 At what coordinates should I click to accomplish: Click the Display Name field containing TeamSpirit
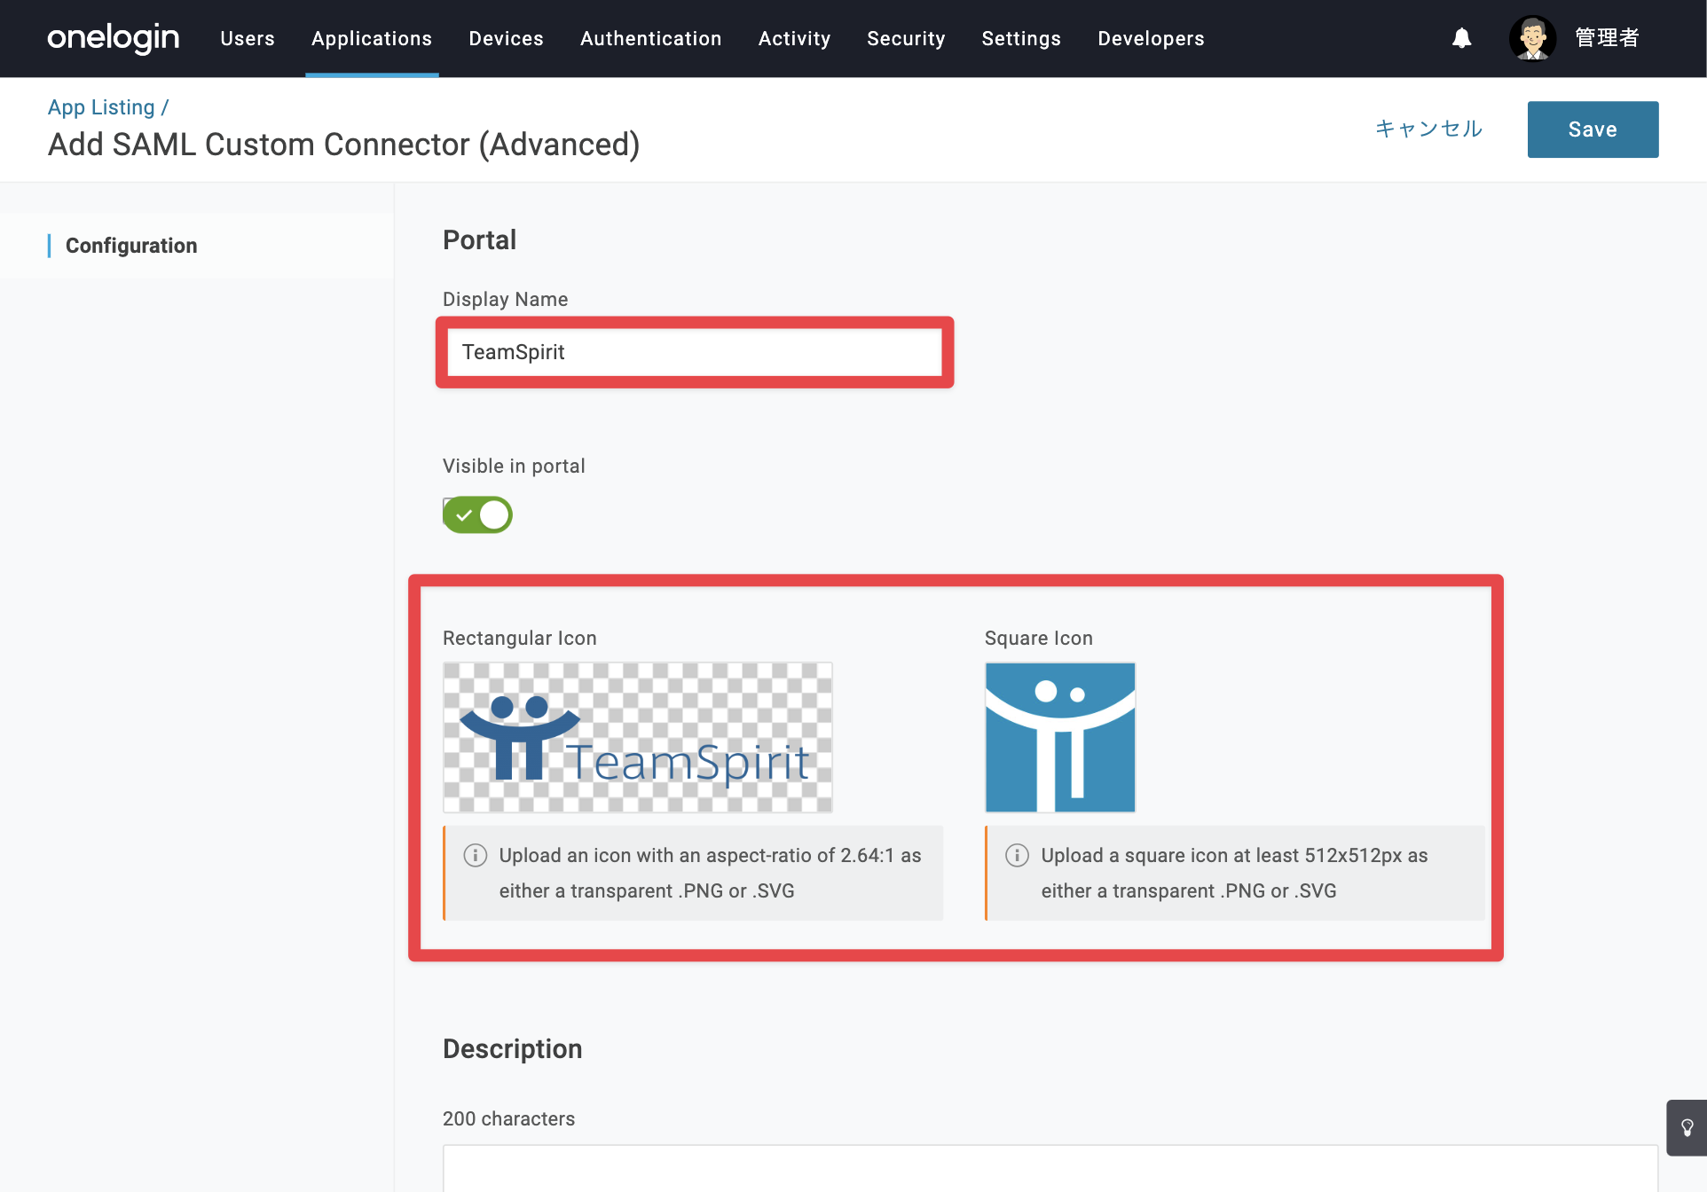695,352
